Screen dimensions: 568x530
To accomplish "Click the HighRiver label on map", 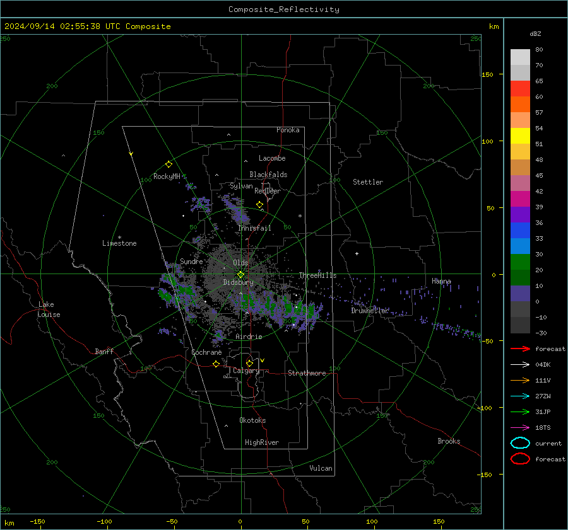I will [262, 442].
